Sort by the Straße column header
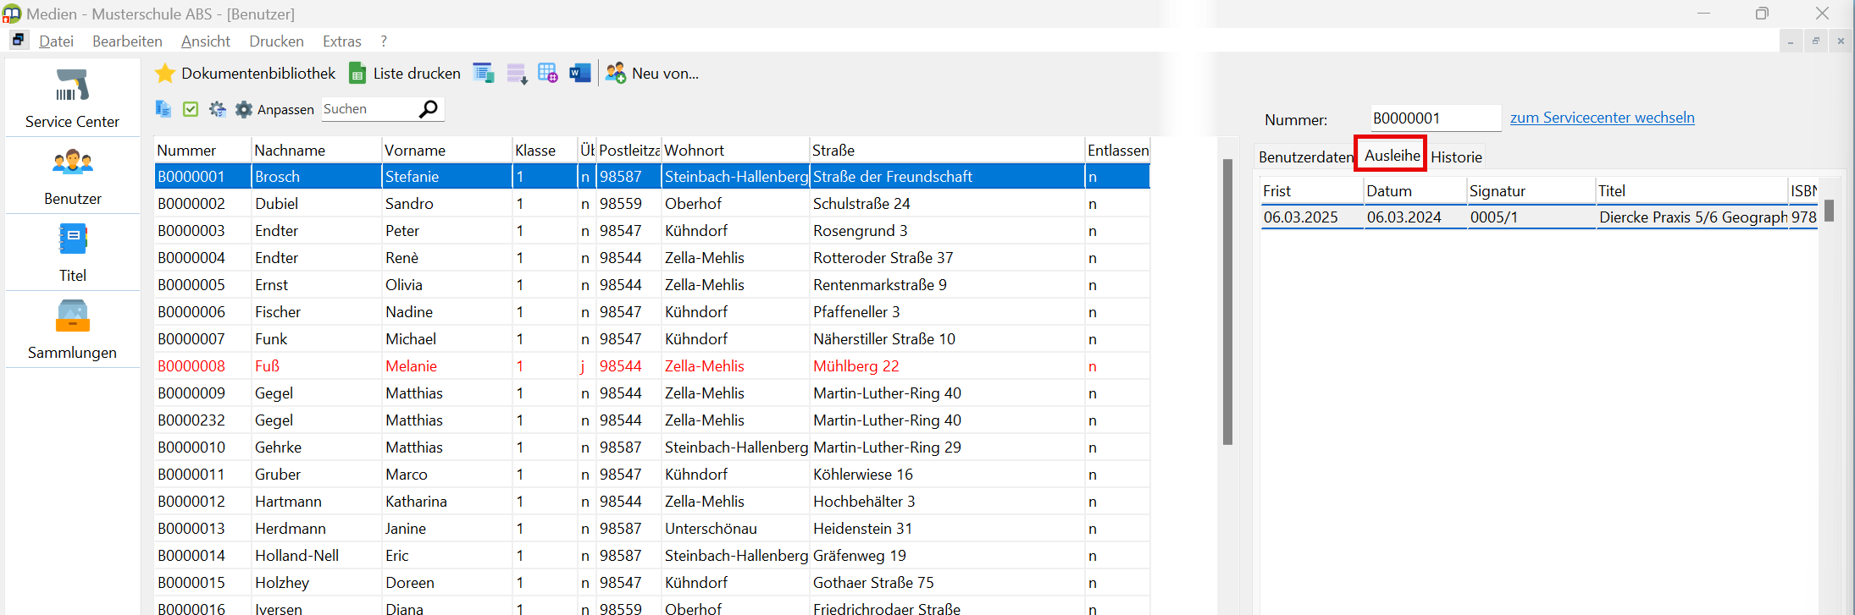The width and height of the screenshot is (1855, 615). pos(947,150)
